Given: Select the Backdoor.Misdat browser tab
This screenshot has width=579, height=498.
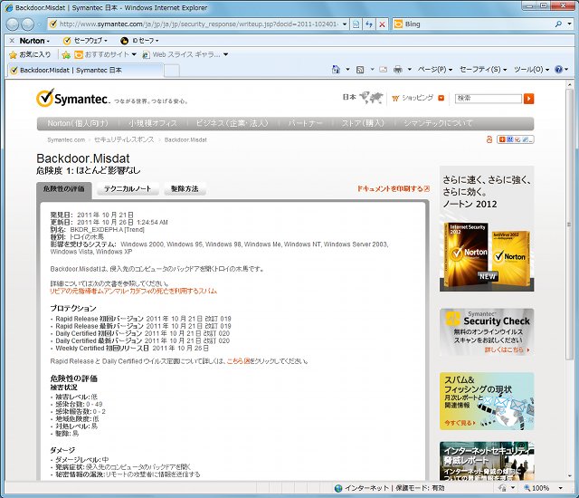Looking at the screenshot, I should pyautogui.click(x=85, y=71).
